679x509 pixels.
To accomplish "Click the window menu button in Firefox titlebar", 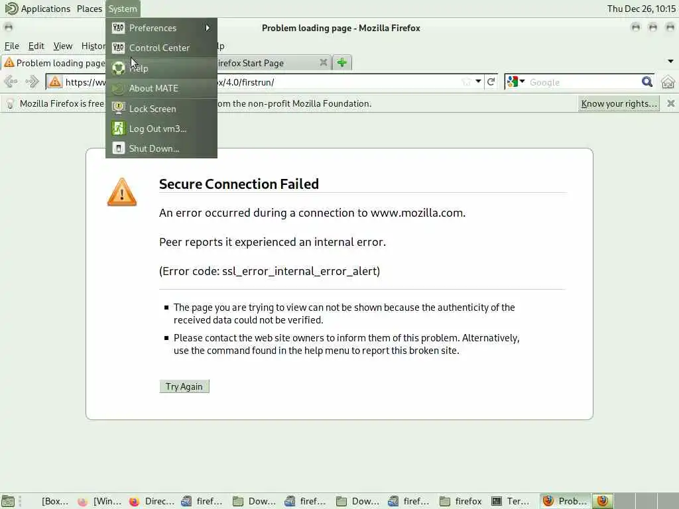I will click(x=8, y=27).
